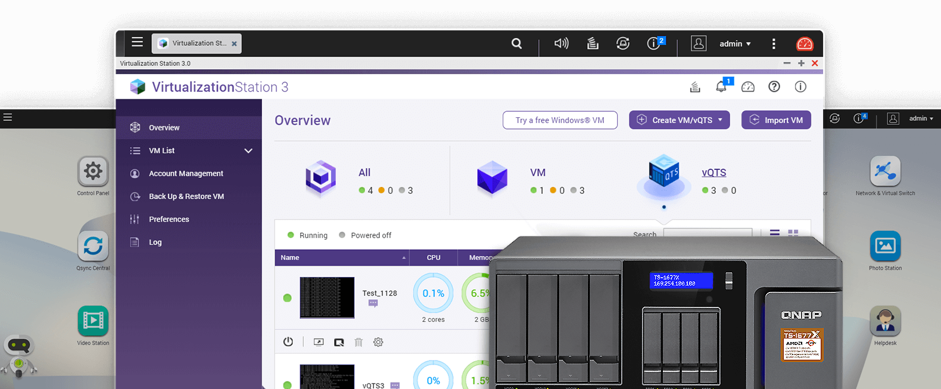Click the Qboost robot assistant icon

click(x=19, y=356)
